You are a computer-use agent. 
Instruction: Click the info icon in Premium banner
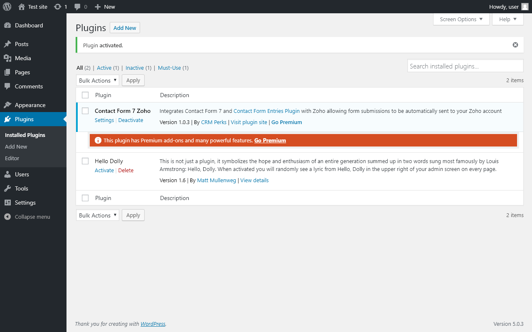pos(98,140)
